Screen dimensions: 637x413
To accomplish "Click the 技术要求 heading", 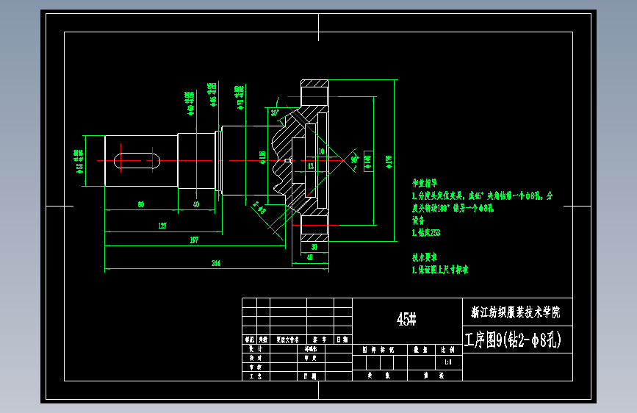I will pos(425,257).
